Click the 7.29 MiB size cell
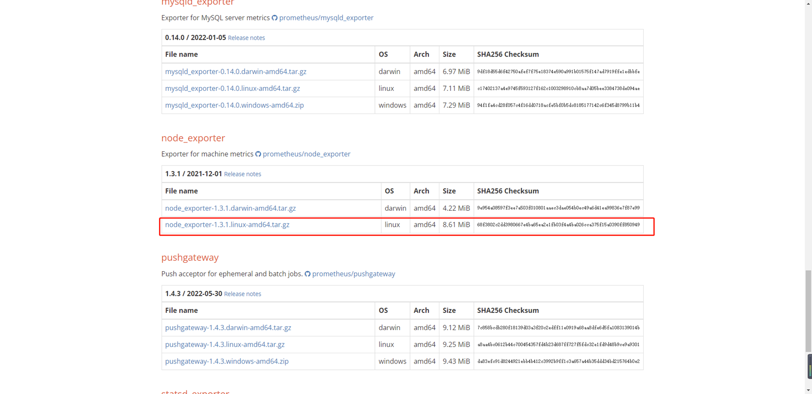Viewport: 812px width, 394px height. coord(456,105)
